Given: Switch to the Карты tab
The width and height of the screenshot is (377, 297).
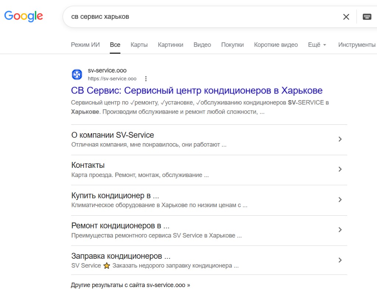Looking at the screenshot, I should (x=139, y=45).
